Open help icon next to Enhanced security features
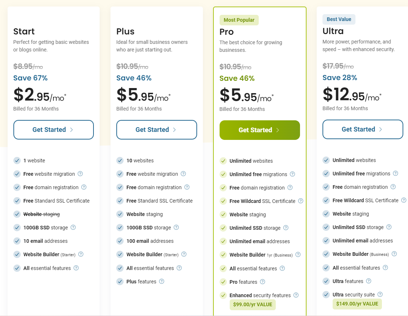This screenshot has height=316, width=408. pyautogui.click(x=296, y=295)
